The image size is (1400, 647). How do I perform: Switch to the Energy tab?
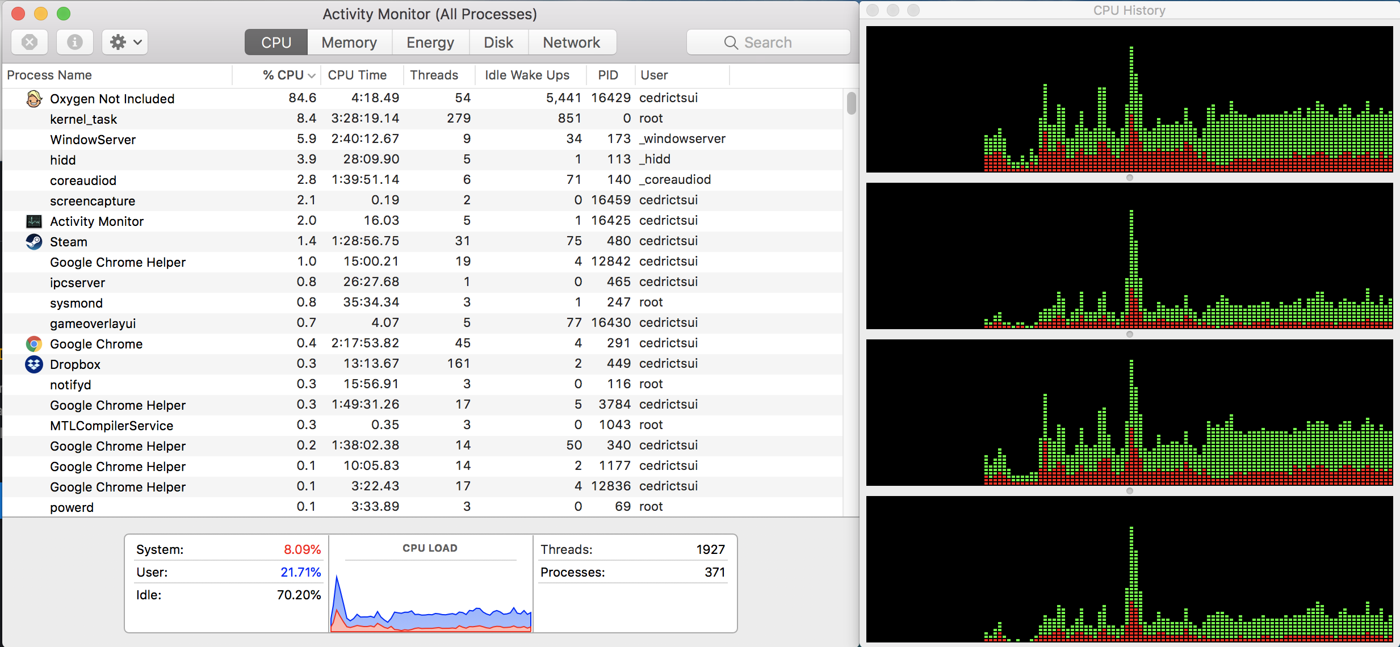(430, 43)
